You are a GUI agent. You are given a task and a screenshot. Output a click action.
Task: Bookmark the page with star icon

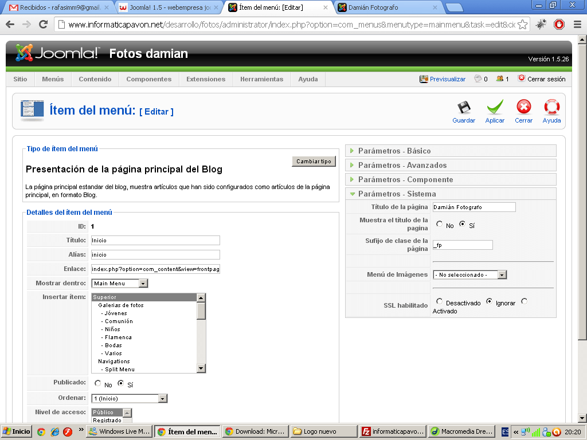pyautogui.click(x=523, y=25)
